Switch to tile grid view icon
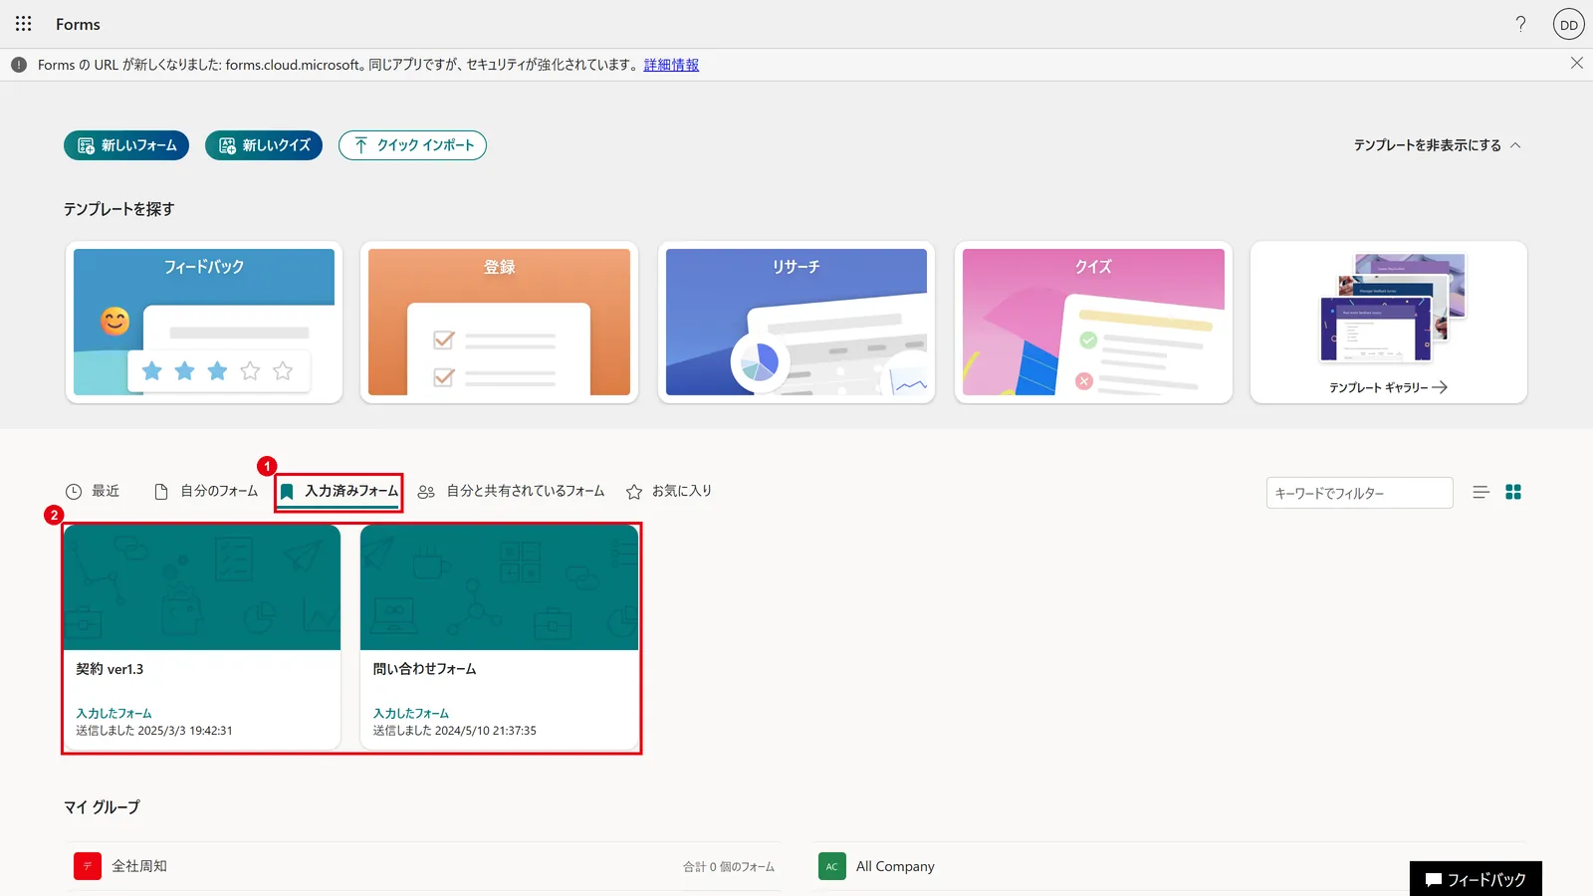The image size is (1593, 896). pos(1513,492)
